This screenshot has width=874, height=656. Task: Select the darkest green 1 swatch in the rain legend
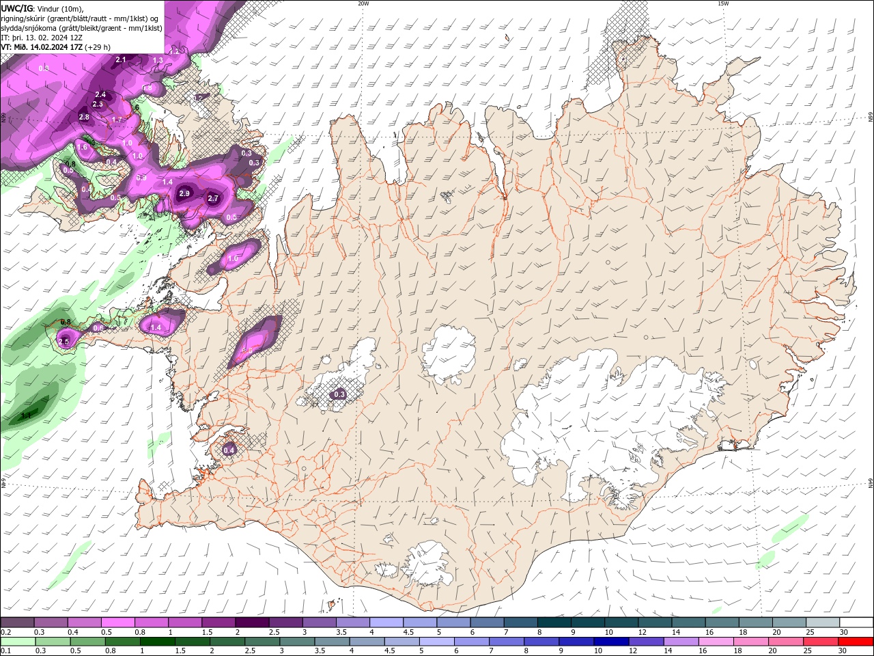pyautogui.click(x=157, y=642)
